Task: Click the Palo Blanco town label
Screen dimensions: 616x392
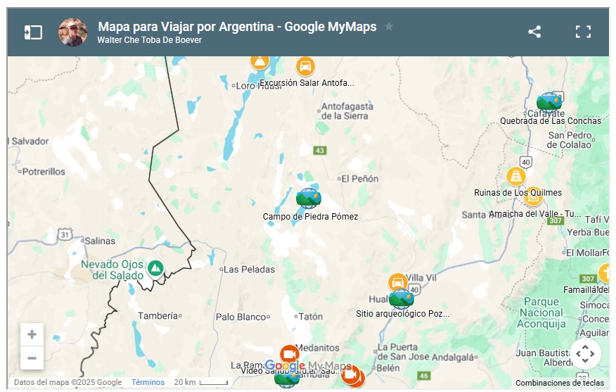Action: [x=240, y=317]
